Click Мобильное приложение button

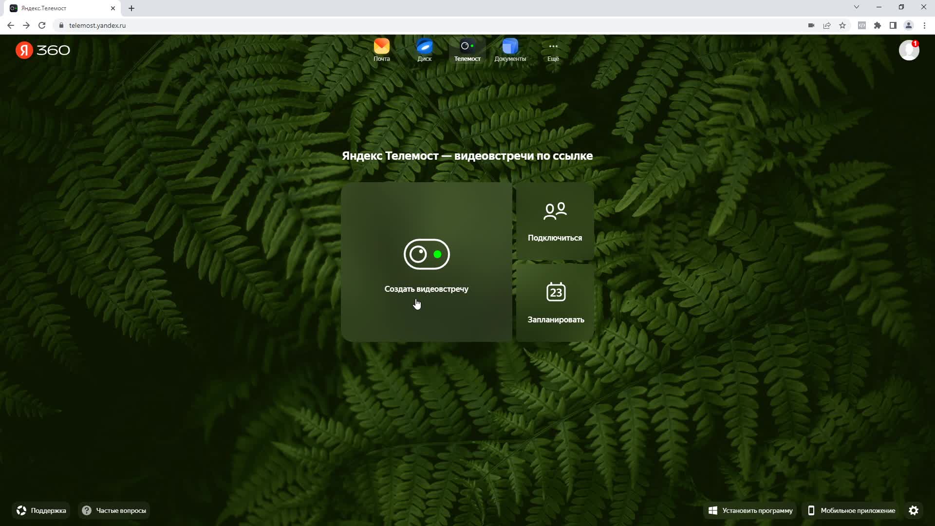[x=851, y=510]
